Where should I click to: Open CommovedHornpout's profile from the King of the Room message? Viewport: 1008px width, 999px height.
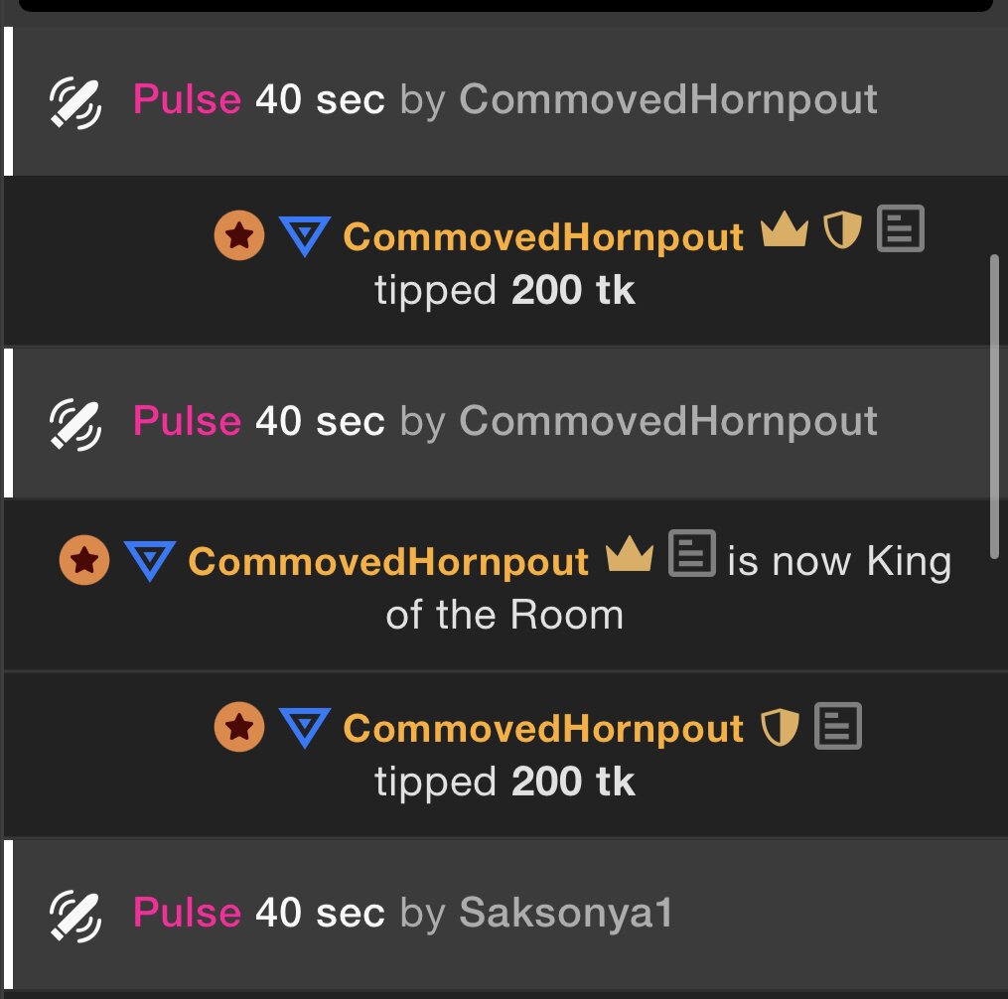click(388, 562)
